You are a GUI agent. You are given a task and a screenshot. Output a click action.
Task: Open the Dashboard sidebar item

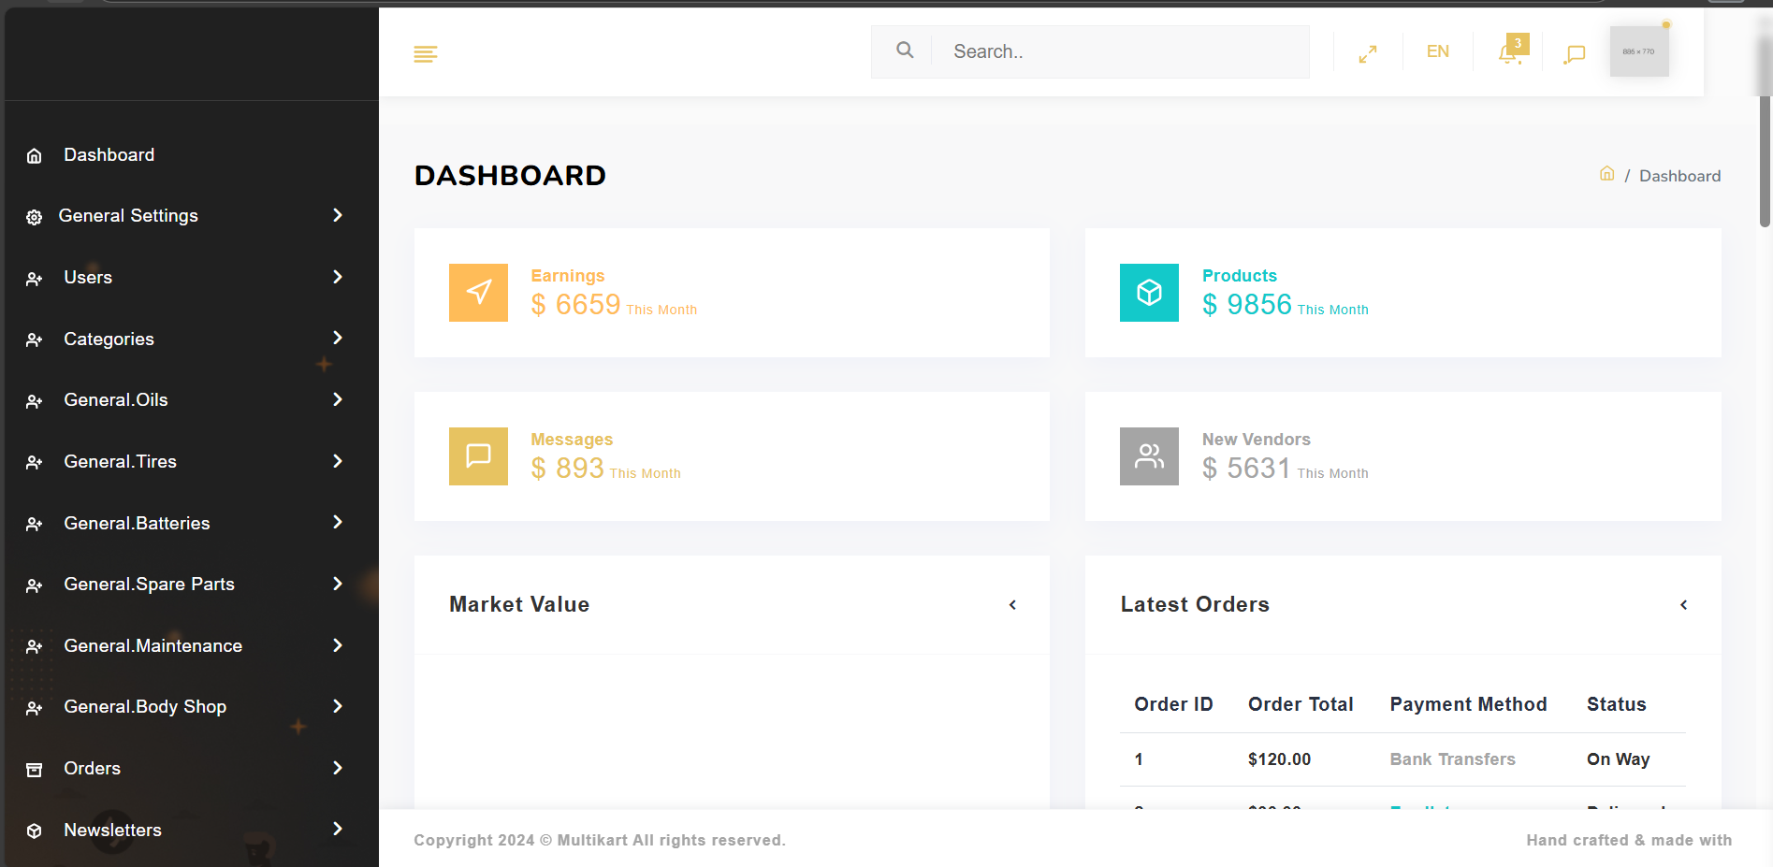(109, 155)
